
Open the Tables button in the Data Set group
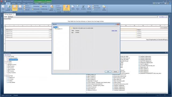73,8
